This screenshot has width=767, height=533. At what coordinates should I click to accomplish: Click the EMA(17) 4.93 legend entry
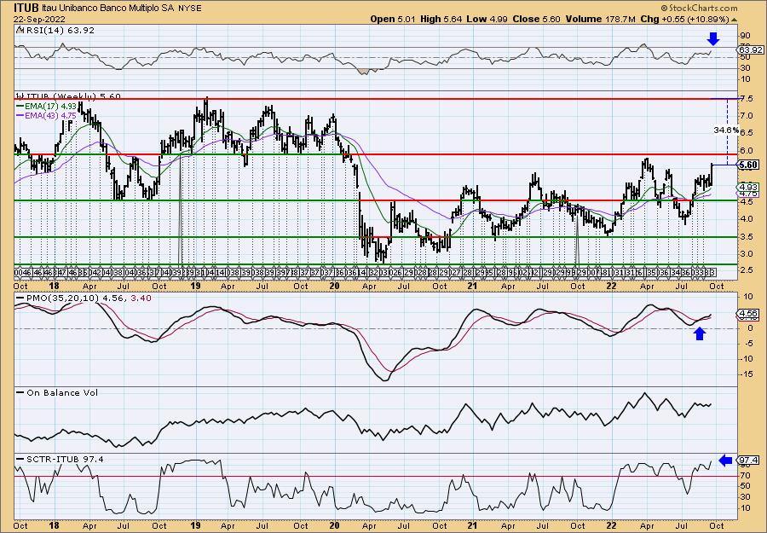pyautogui.click(x=47, y=105)
